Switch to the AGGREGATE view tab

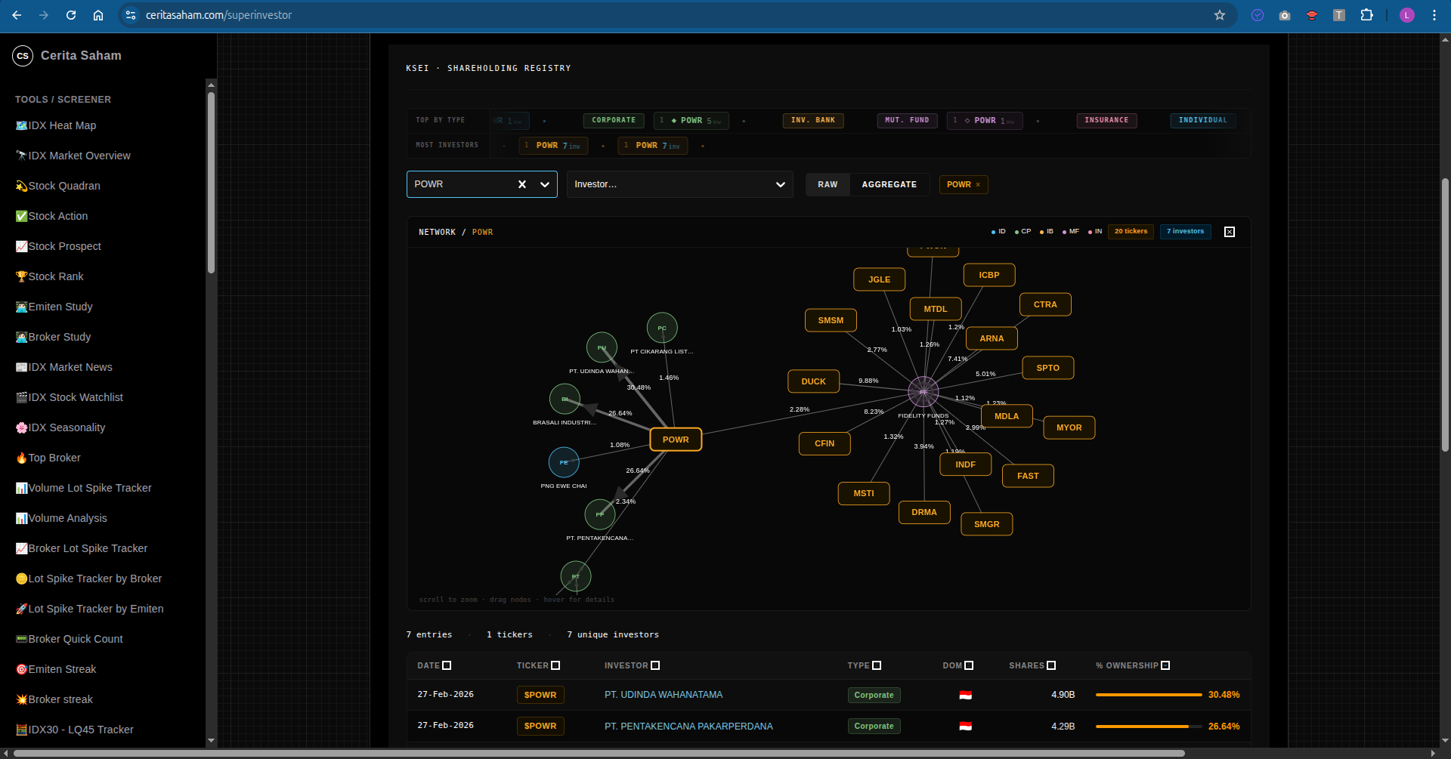(x=889, y=184)
